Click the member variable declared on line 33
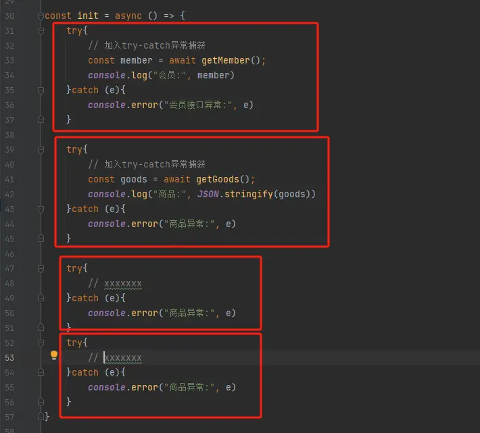Screen dimensions: 480x433 click(x=136, y=60)
